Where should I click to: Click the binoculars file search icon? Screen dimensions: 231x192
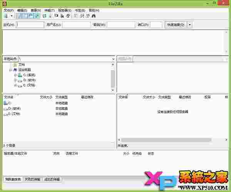(x=94, y=16)
